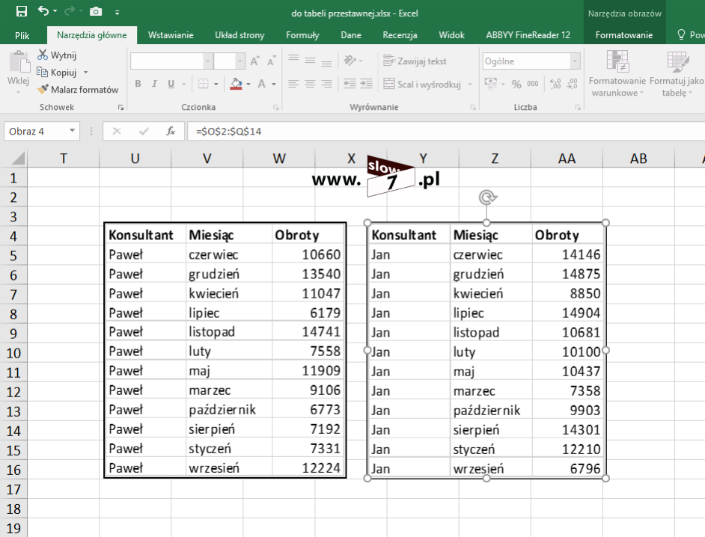
Task: Click the text orientation icon
Action: pos(350,60)
